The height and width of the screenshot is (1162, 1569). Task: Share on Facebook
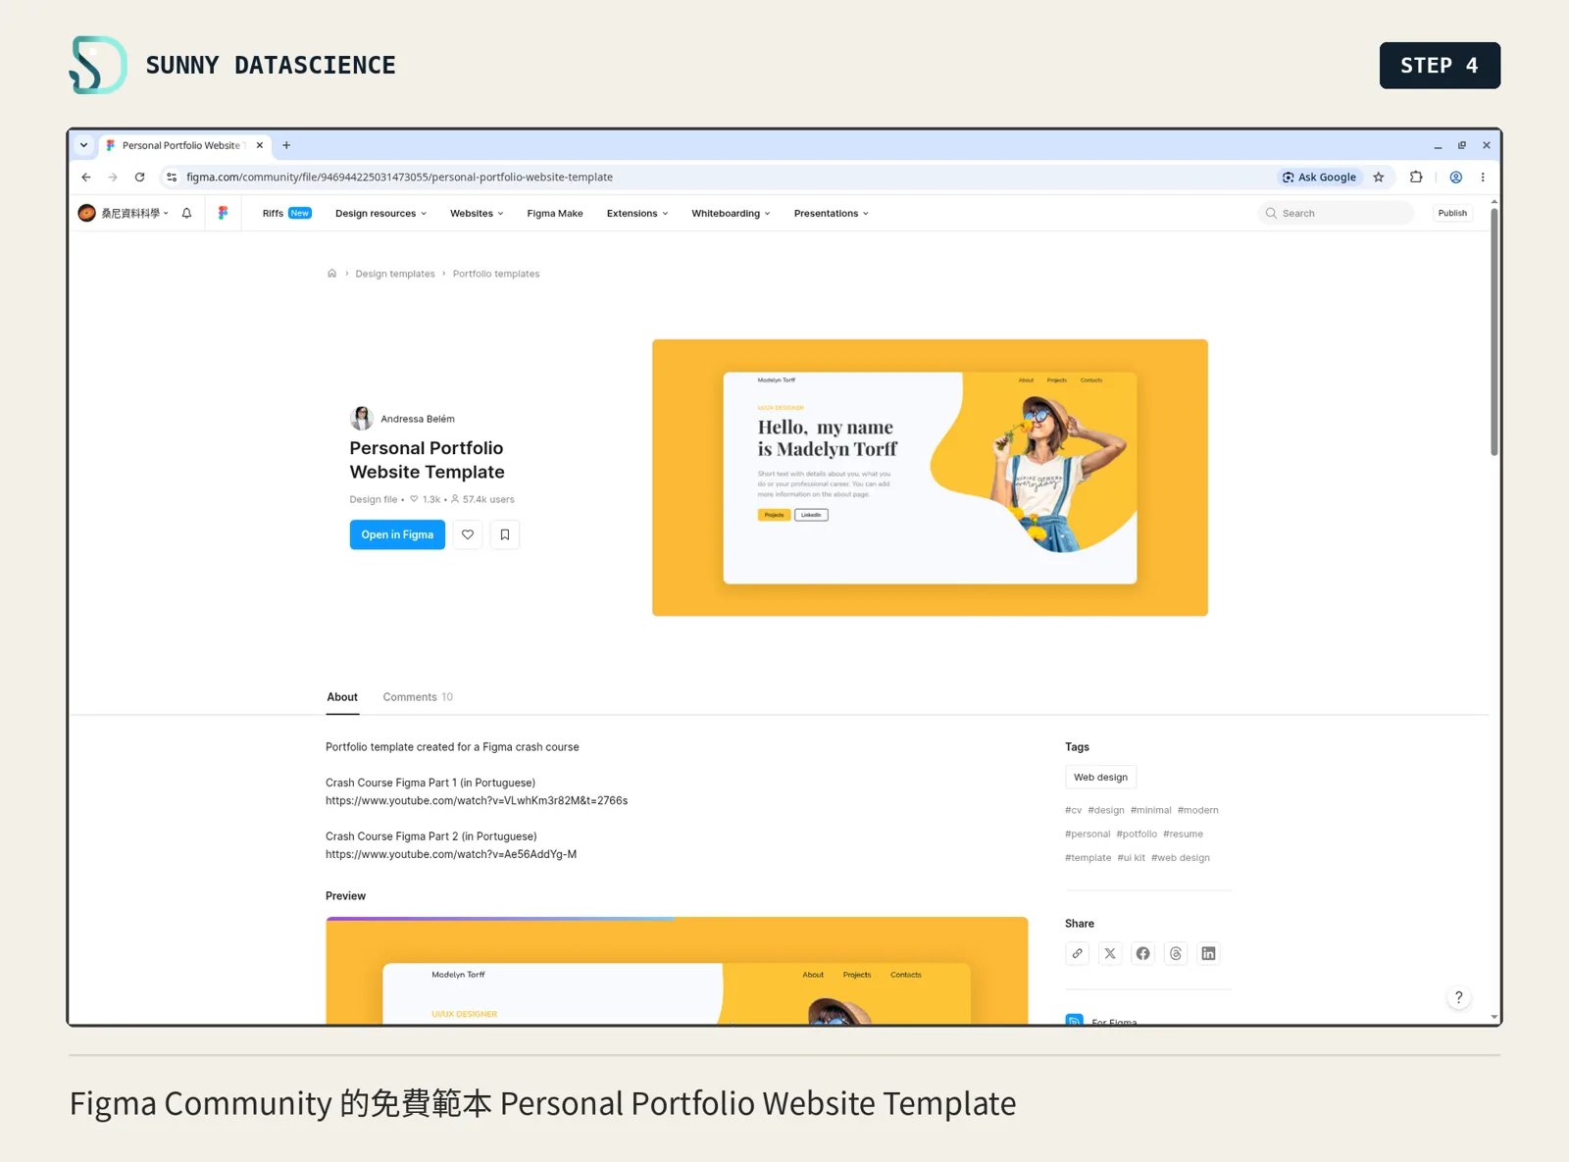(x=1143, y=953)
